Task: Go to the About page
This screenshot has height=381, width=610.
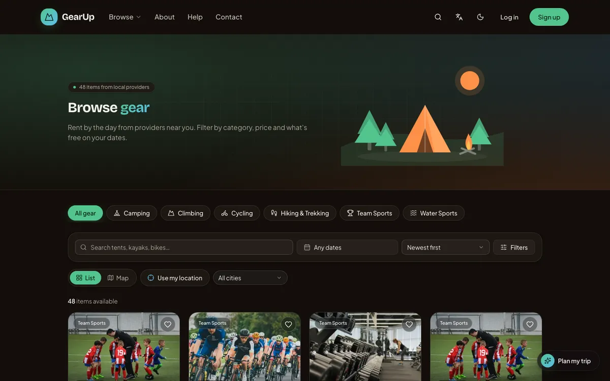Action: click(165, 17)
